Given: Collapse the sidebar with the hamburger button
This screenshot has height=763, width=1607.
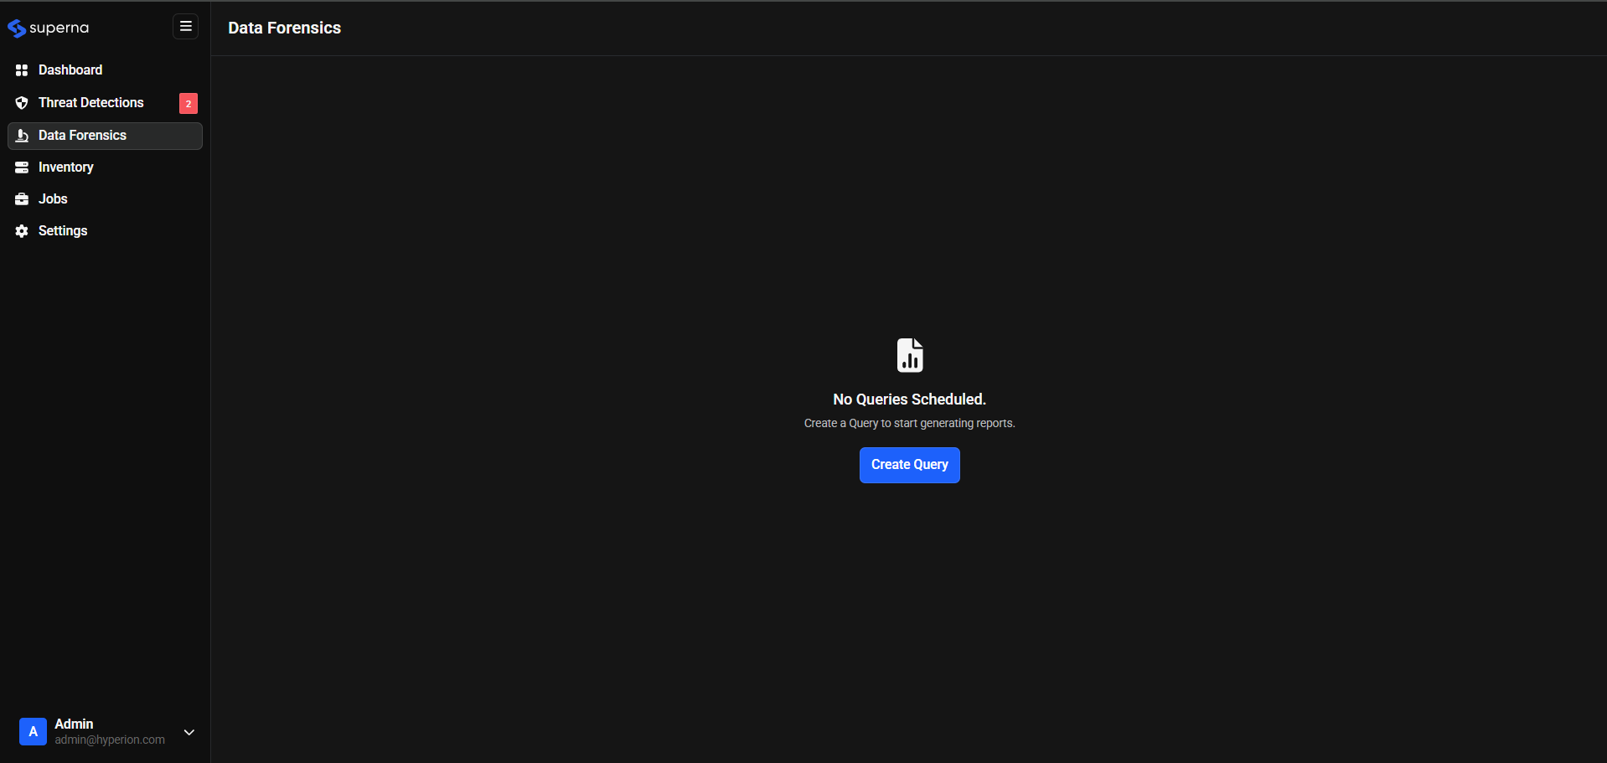Looking at the screenshot, I should 186,27.
